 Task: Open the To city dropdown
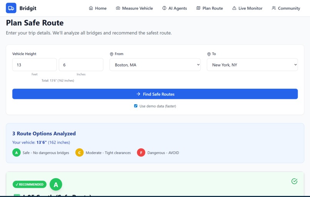pos(252,65)
